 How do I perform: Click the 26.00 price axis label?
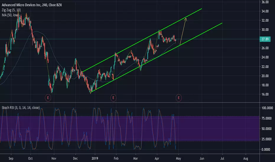tap(265, 48)
